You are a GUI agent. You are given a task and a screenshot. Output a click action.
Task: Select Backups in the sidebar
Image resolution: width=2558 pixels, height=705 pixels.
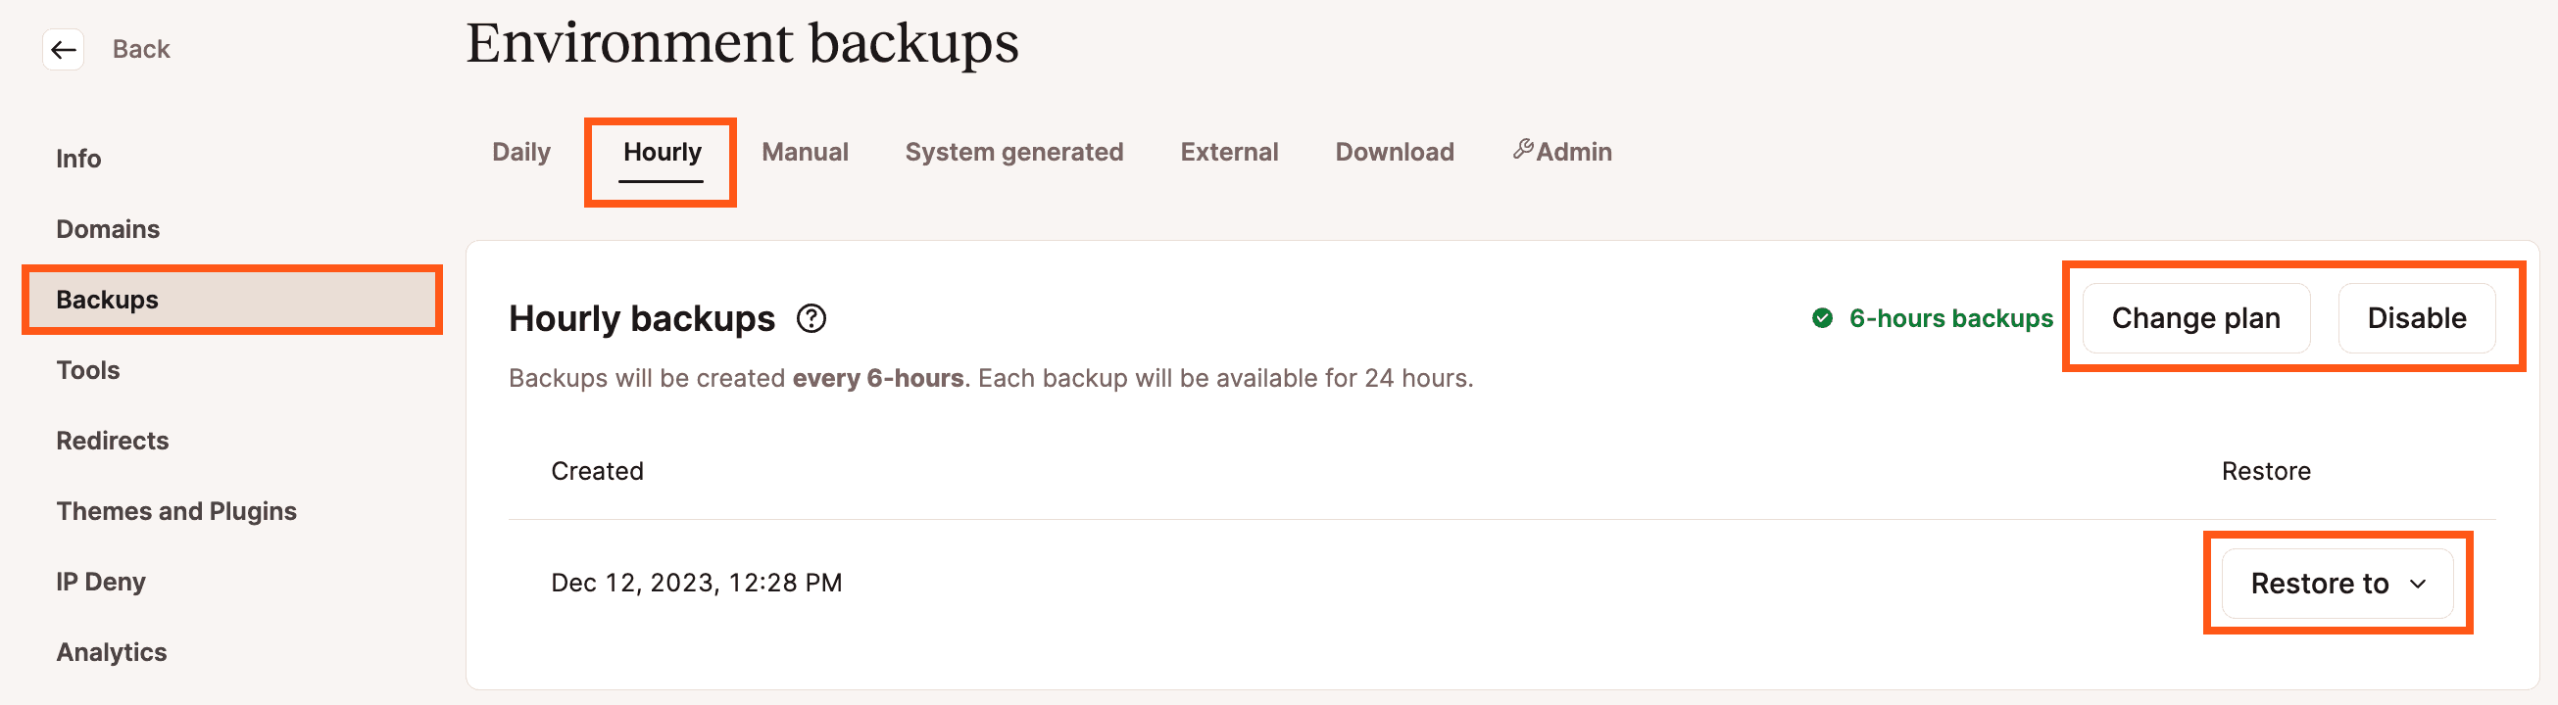click(x=107, y=300)
